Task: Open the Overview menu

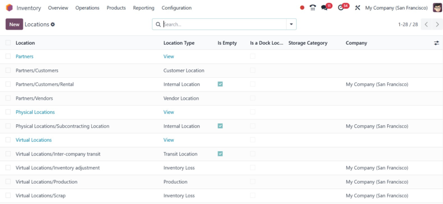Action: (x=58, y=8)
